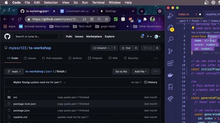Image resolution: width=220 pixels, height=123 pixels.
Task: Star the ts-workshop repository
Action: (x=126, y=48)
